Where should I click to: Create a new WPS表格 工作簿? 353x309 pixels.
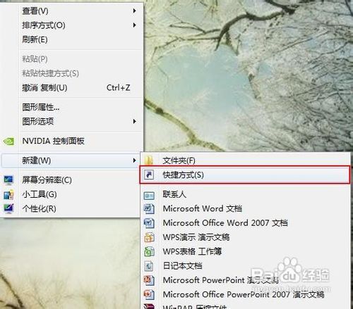245,251
